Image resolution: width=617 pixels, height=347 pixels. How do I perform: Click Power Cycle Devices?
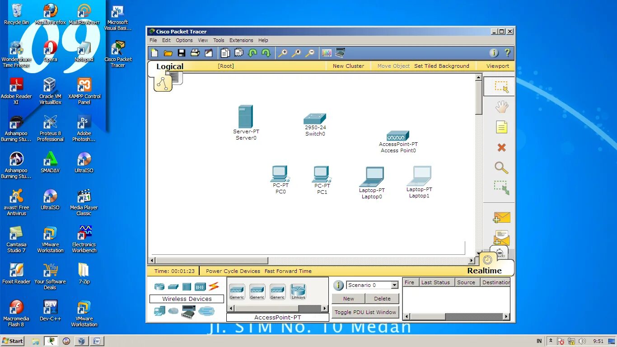233,271
